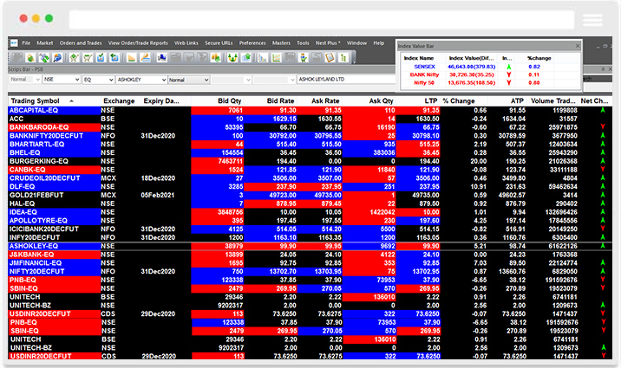Click the orange clipboard toolbar icon
This screenshot has width=621, height=368.
click(330, 58)
